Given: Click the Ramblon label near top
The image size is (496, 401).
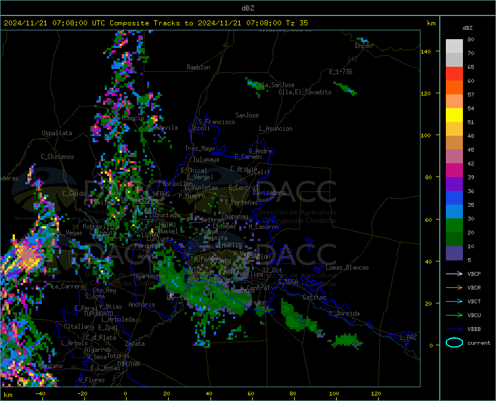Looking at the screenshot, I should 198,67.
